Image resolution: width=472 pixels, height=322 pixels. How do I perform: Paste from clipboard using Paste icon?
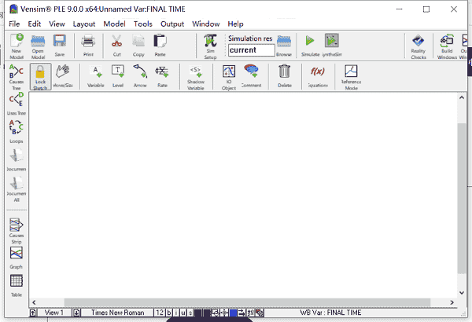click(160, 46)
